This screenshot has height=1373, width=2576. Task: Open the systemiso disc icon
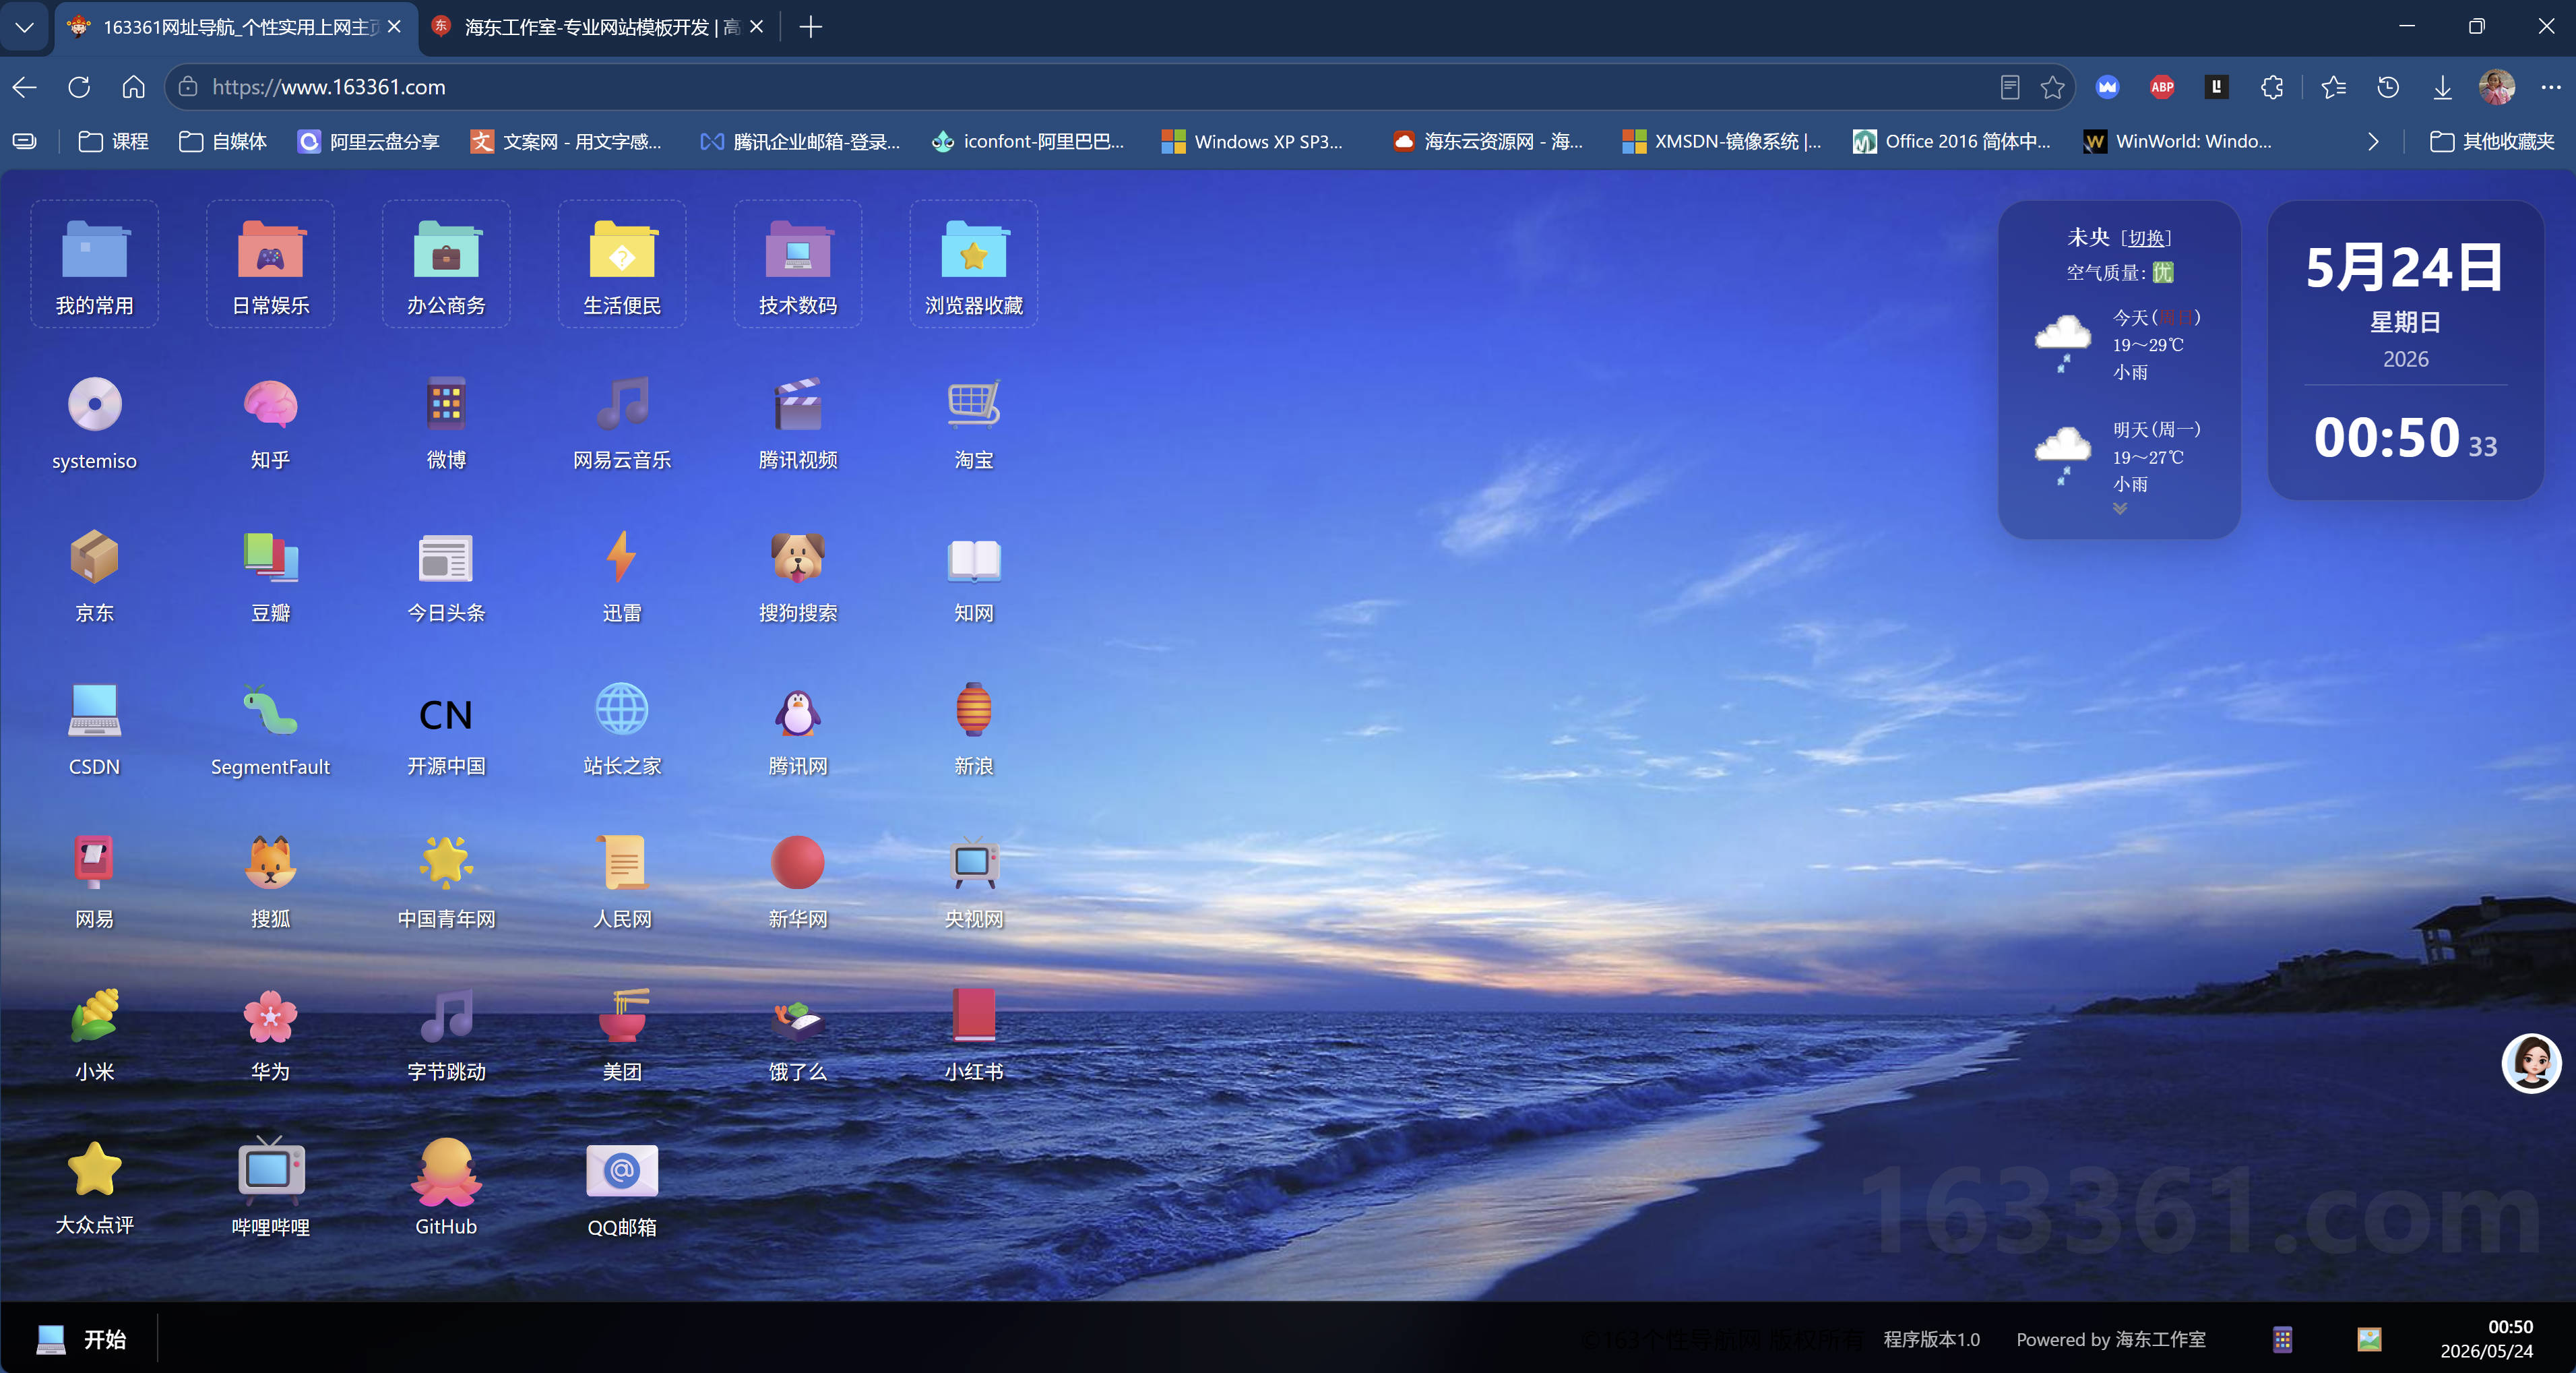94,405
